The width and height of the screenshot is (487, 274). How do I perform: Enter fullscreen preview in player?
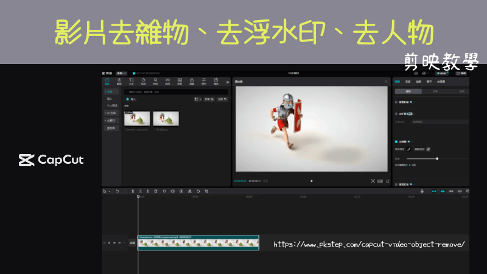[x=388, y=181]
